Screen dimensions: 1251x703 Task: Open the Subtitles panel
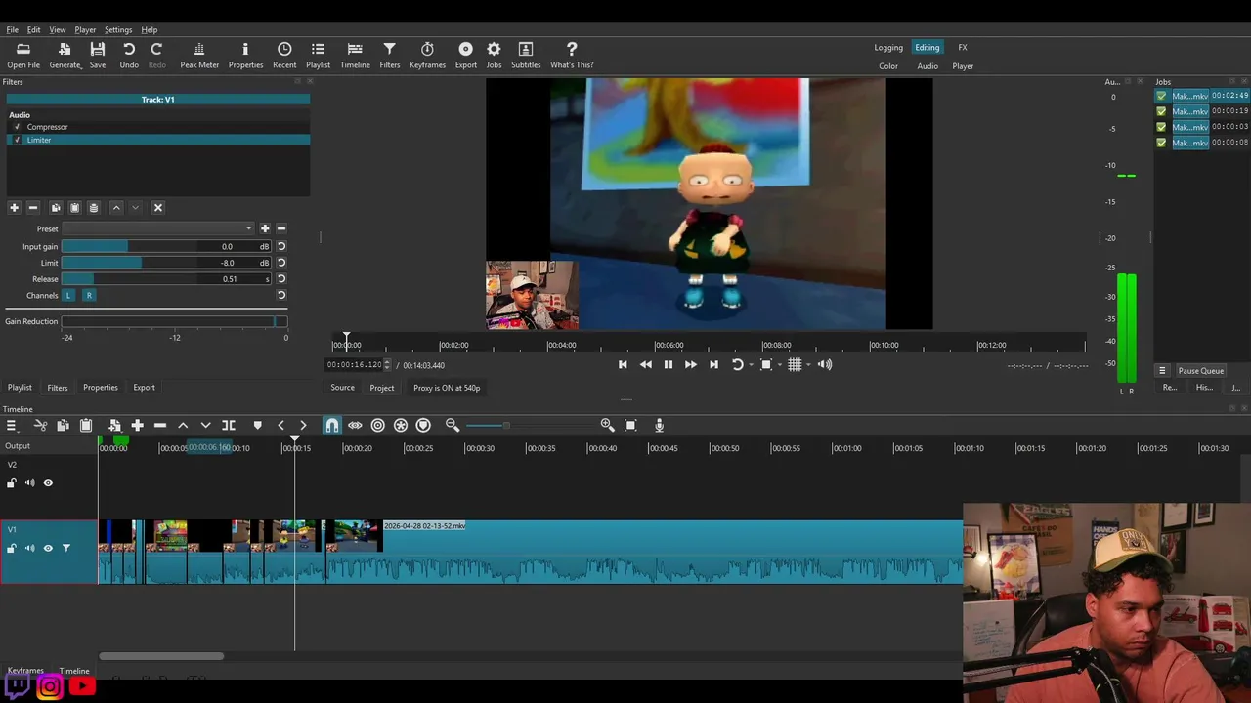[526, 56]
